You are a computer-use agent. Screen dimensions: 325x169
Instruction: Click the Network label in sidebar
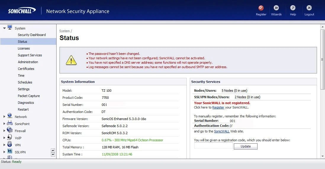[x=21, y=117]
